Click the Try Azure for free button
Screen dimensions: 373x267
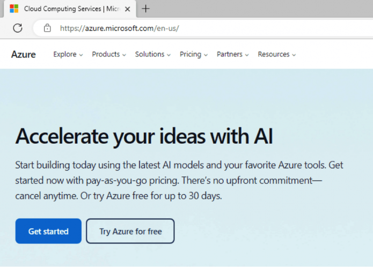pos(130,232)
